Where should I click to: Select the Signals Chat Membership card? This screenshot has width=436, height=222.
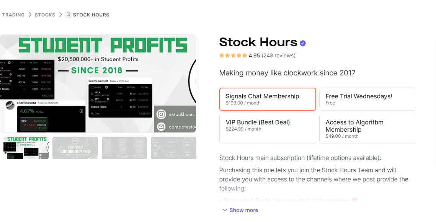point(267,99)
